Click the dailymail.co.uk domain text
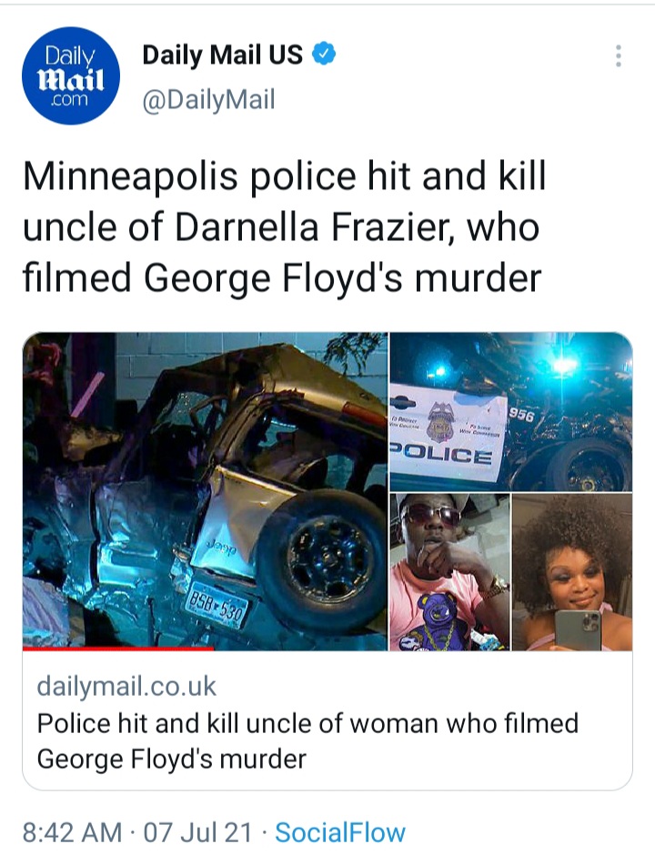This screenshot has height=854, width=655. tap(126, 687)
